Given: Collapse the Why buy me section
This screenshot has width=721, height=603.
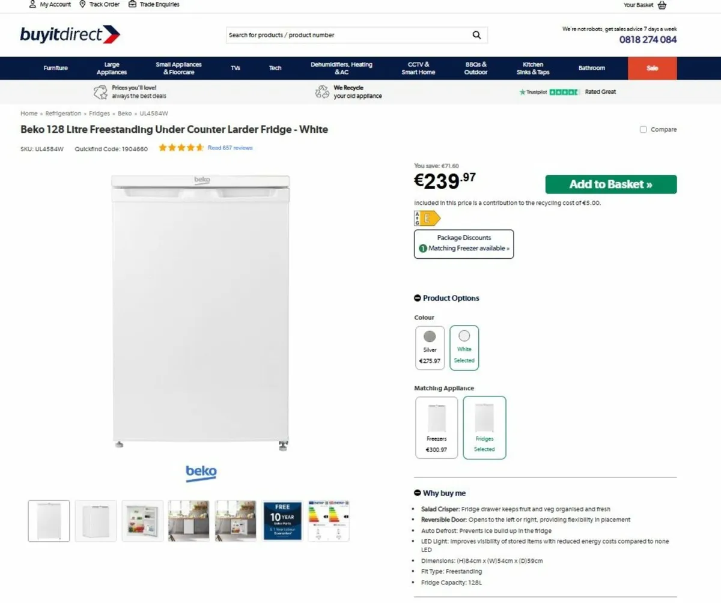Looking at the screenshot, I should 417,493.
